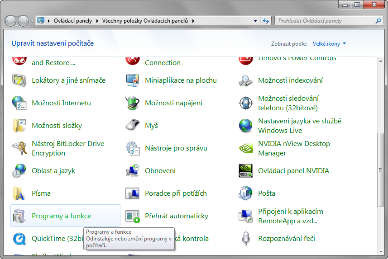Click the Forward navigation button

point(24,21)
